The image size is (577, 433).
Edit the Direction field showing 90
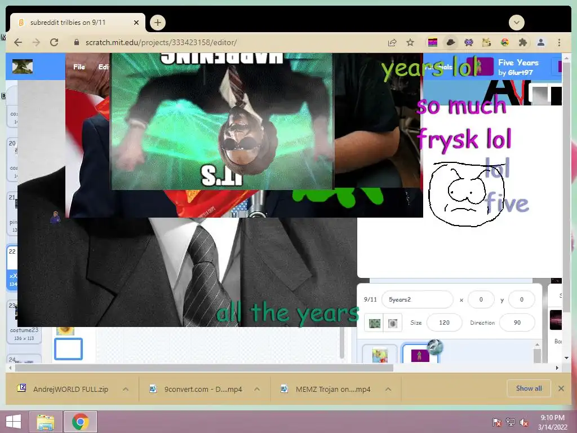[517, 322]
